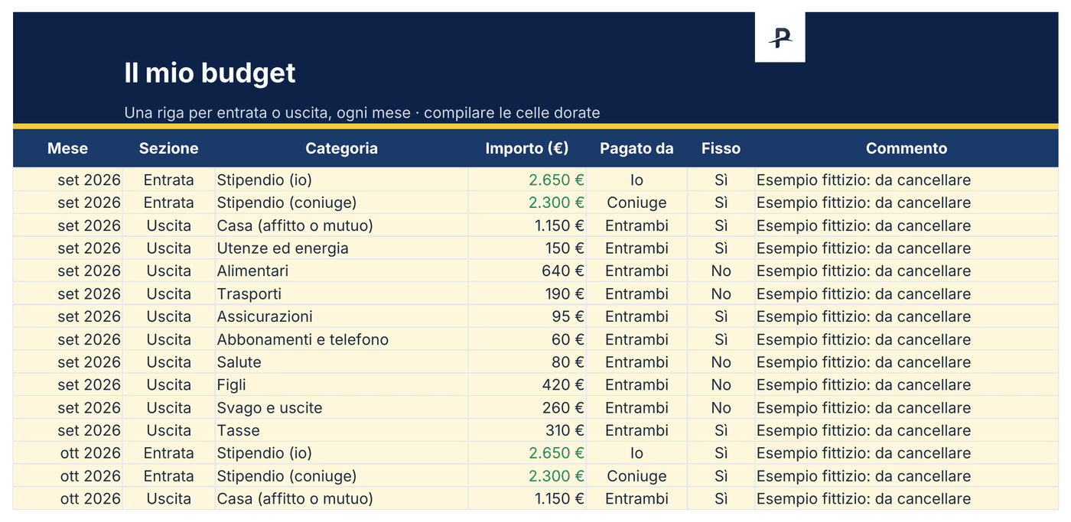The width and height of the screenshot is (1071, 522).
Task: Click the 150 € amount cell
Action: (x=527, y=248)
